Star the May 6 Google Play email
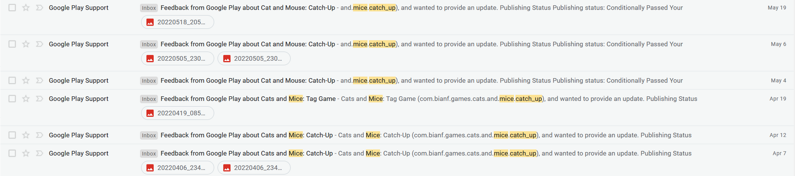Image resolution: width=795 pixels, height=176 pixels. click(26, 44)
